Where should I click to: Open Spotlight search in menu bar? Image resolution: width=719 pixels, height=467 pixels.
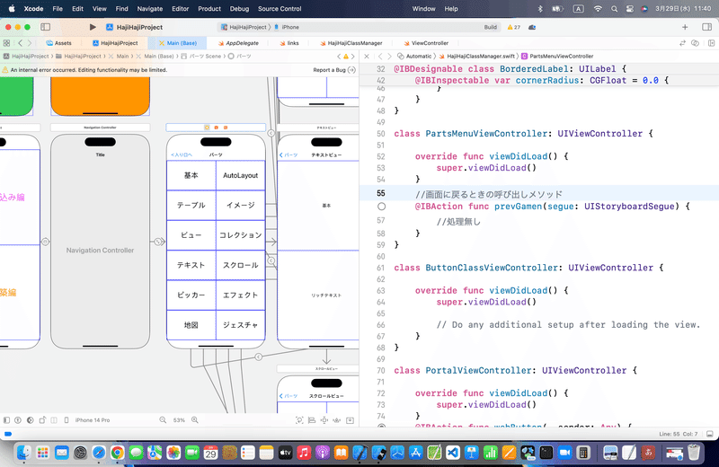[614, 9]
